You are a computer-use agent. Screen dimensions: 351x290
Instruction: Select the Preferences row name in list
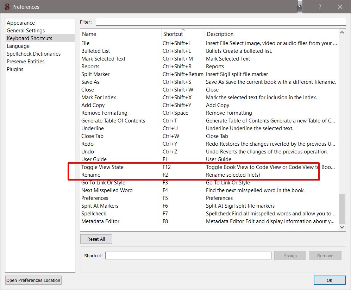(x=94, y=198)
